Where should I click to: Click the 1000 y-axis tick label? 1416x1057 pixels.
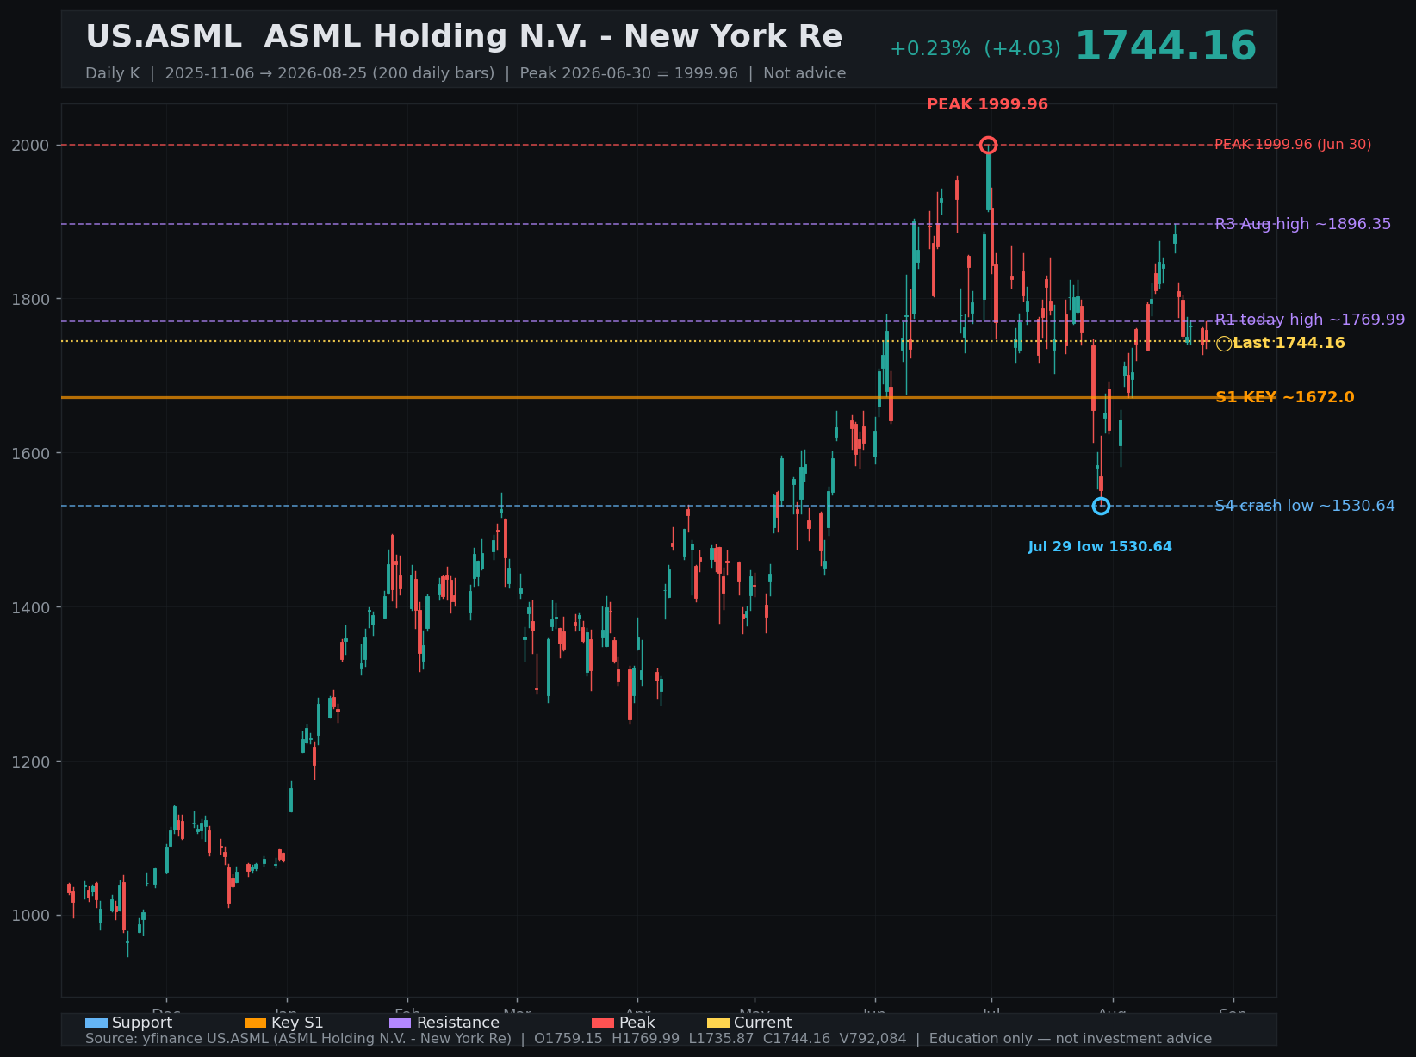31,916
